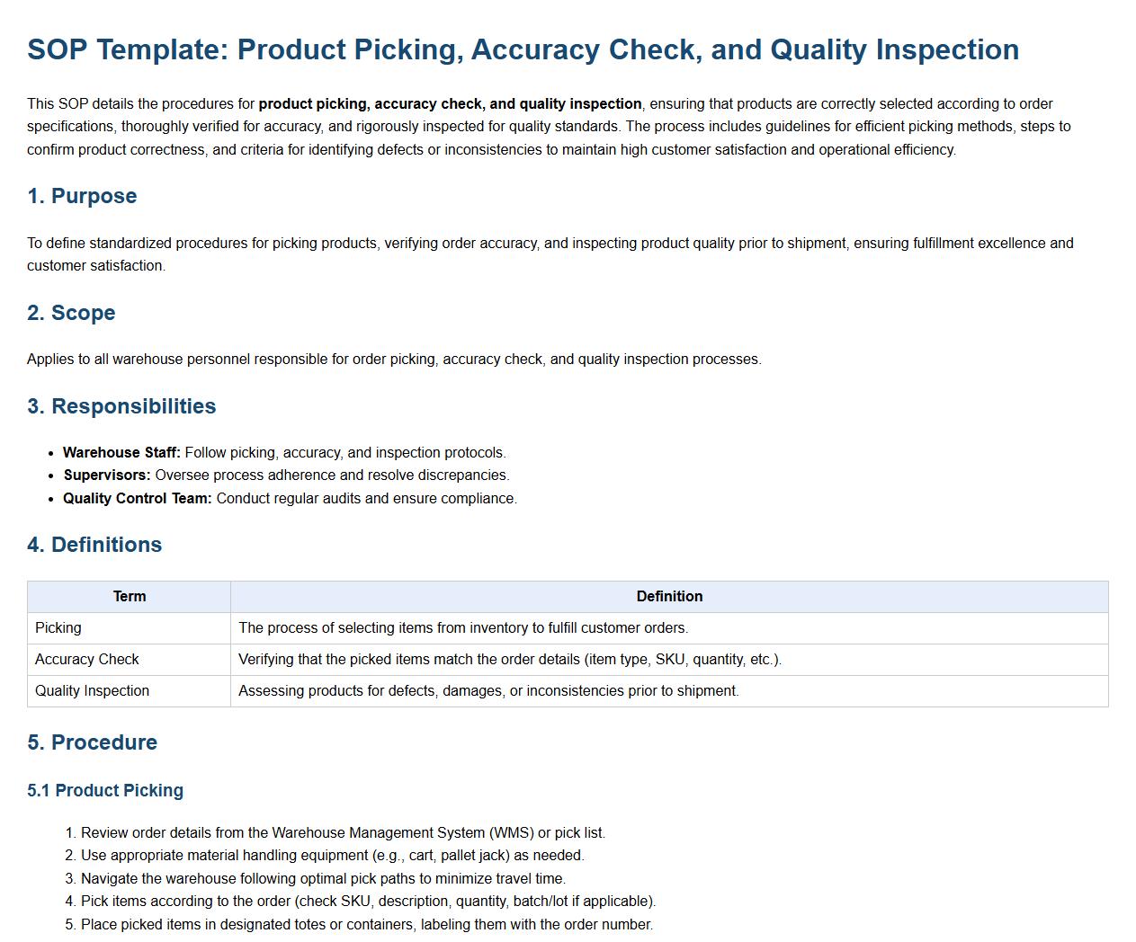This screenshot has width=1136, height=942.
Task: Click step 3 about optimal pick paths
Action: 323,879
